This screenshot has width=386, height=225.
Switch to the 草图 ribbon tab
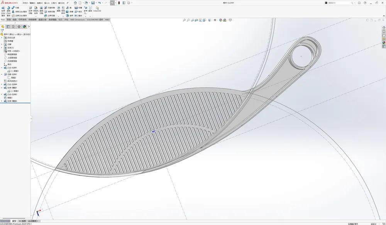(x=9, y=20)
